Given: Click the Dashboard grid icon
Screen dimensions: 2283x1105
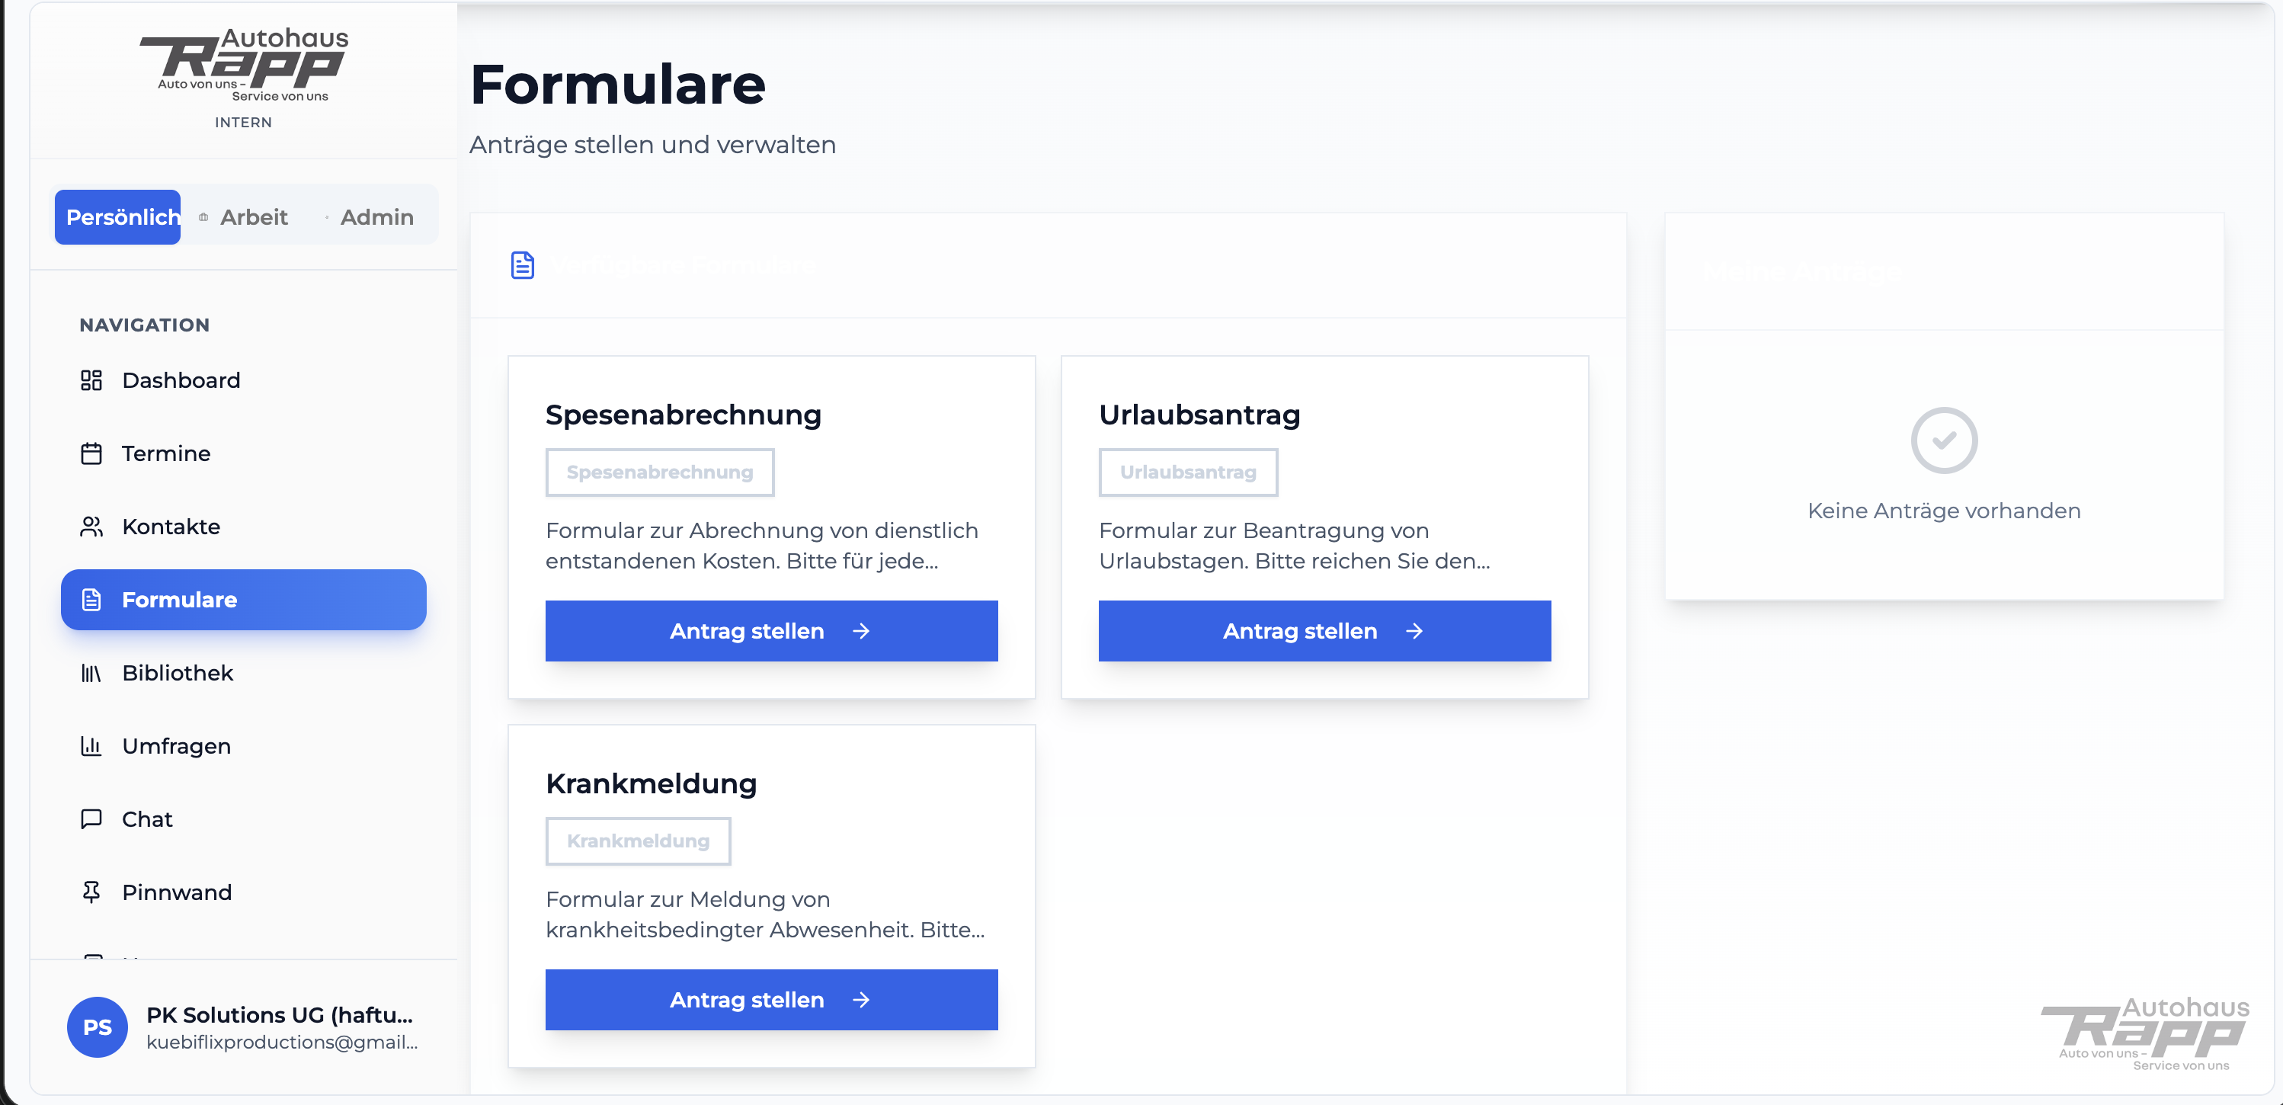Looking at the screenshot, I should pos(91,380).
